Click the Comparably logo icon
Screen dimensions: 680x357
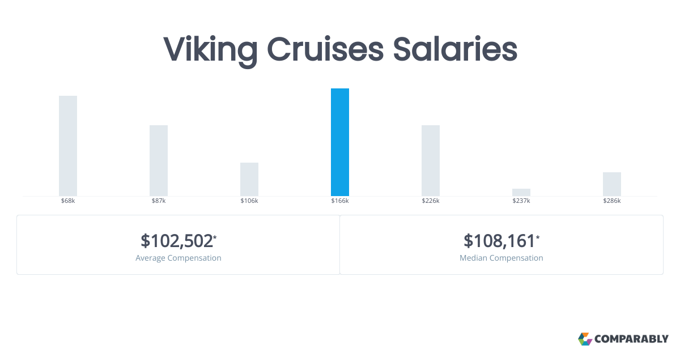click(x=585, y=339)
